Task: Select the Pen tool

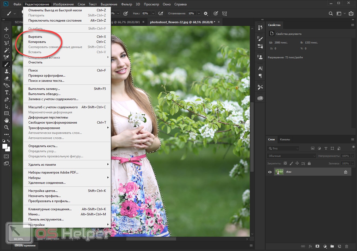Action: tap(6, 99)
